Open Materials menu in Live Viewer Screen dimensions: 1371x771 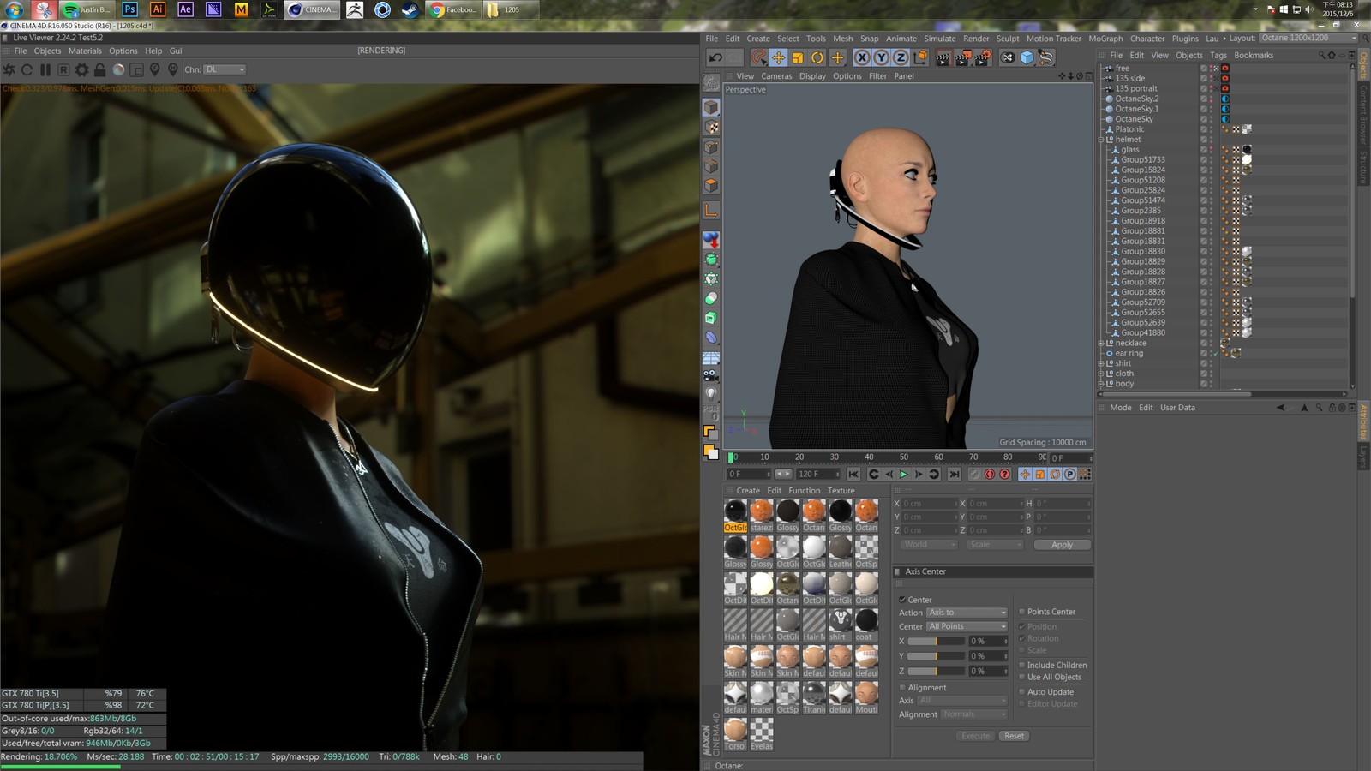(85, 51)
